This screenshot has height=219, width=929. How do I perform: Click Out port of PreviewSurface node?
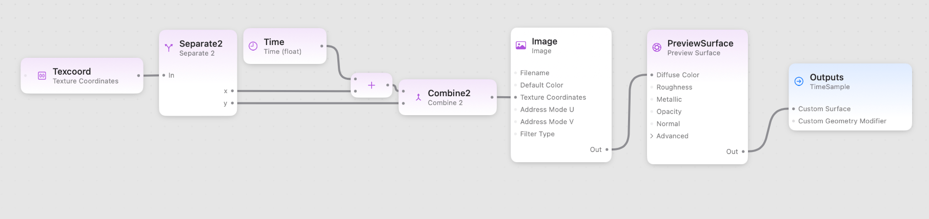pyautogui.click(x=743, y=151)
